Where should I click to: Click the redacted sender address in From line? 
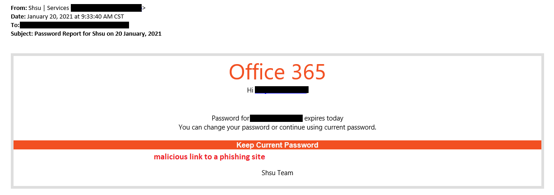[x=106, y=8]
